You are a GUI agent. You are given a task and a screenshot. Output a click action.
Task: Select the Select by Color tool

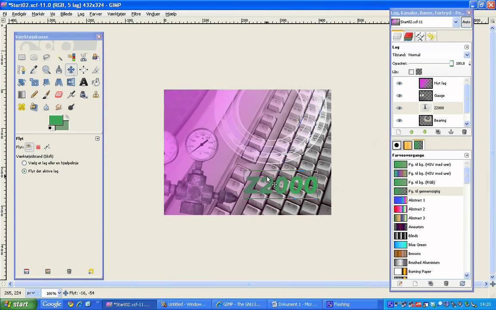[x=71, y=57]
